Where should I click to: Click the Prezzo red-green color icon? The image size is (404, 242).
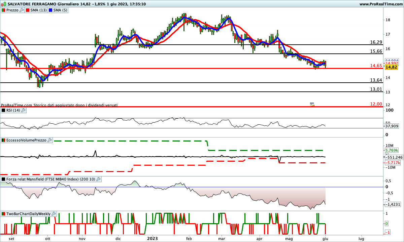tap(3, 10)
